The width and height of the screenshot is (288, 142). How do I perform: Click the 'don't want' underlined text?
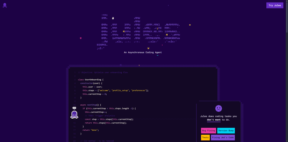(x=214, y=120)
